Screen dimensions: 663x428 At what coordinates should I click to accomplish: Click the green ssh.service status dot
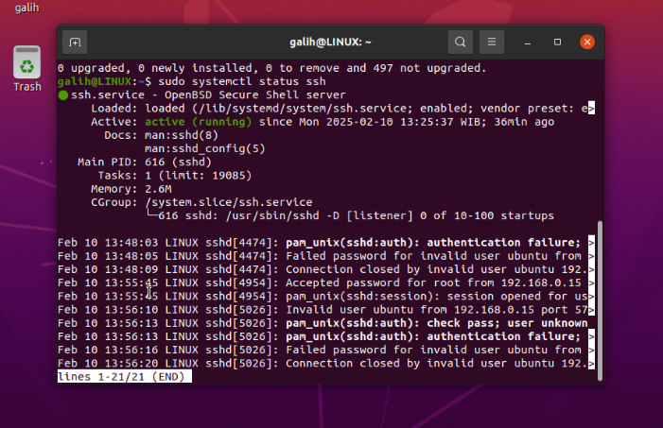[x=63, y=95]
